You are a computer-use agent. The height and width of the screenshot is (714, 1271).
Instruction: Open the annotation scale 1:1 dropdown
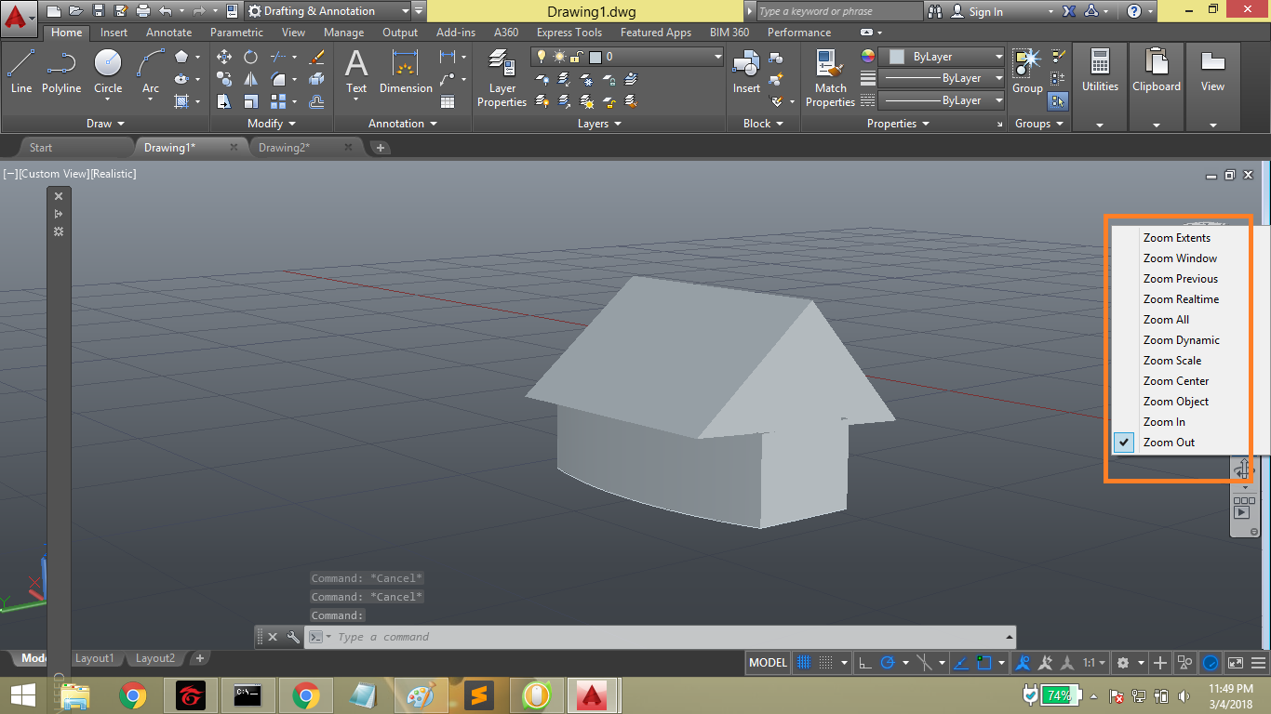tap(1093, 663)
